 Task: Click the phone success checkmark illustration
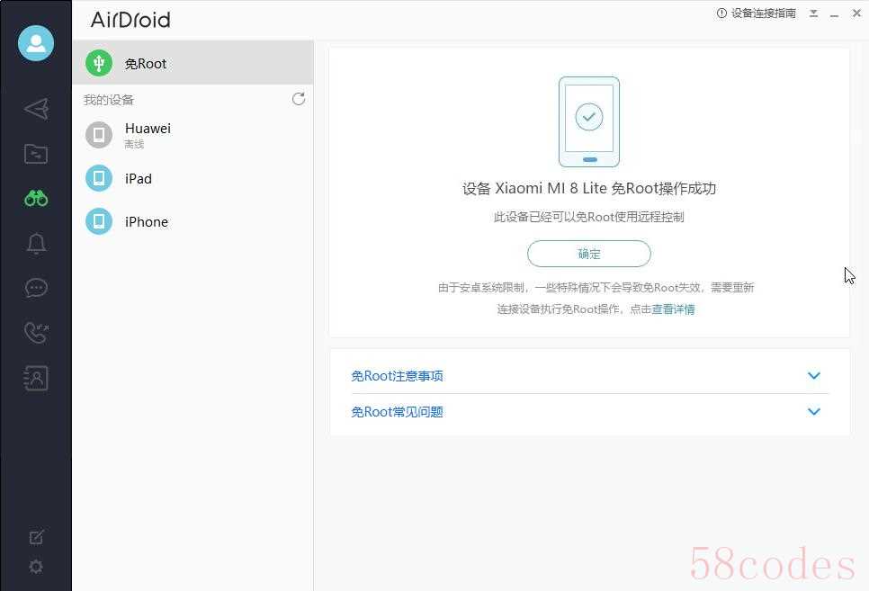pos(589,122)
